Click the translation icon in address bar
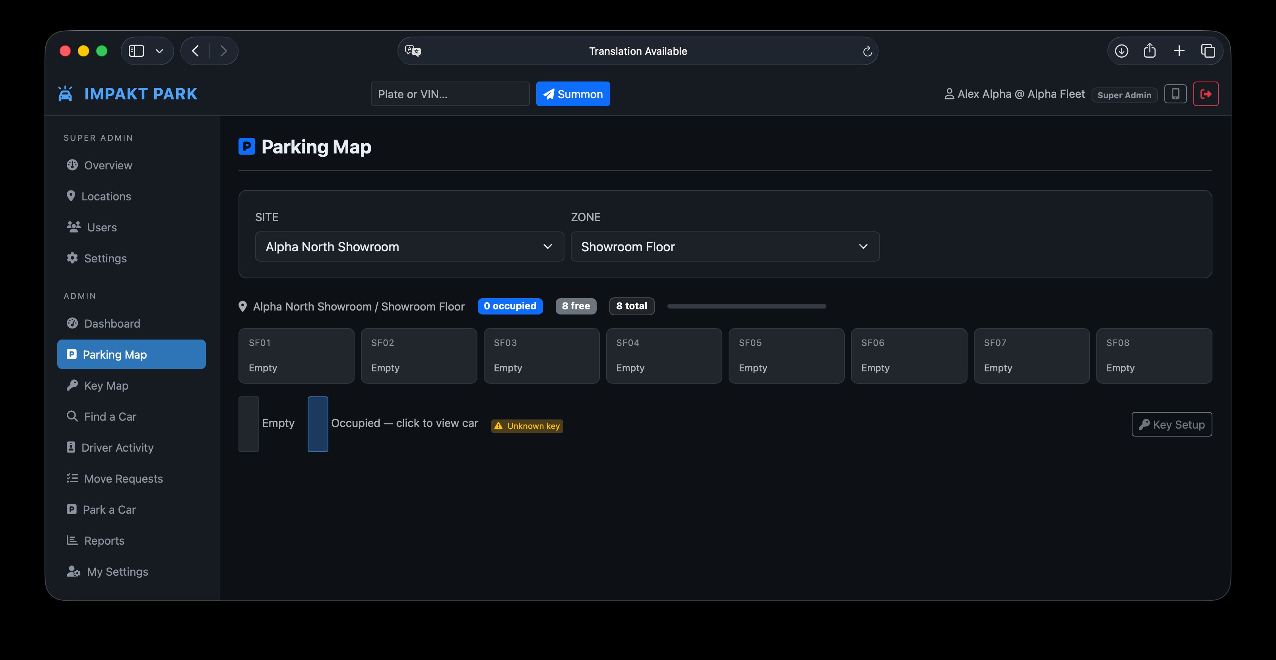Viewport: 1276px width, 660px height. point(413,51)
